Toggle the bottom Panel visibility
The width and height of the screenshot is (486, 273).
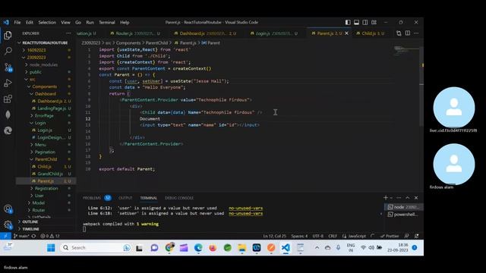tap(356, 22)
